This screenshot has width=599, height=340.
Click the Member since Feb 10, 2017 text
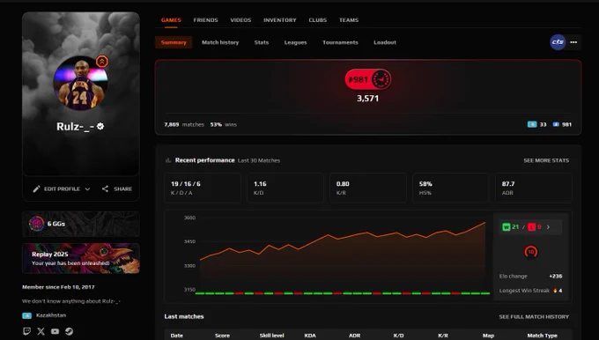pyautogui.click(x=58, y=287)
